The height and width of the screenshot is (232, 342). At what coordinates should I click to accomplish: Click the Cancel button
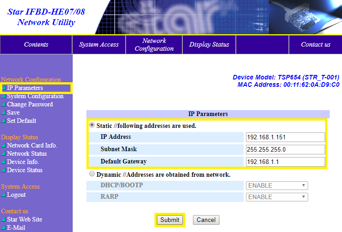coord(206,220)
